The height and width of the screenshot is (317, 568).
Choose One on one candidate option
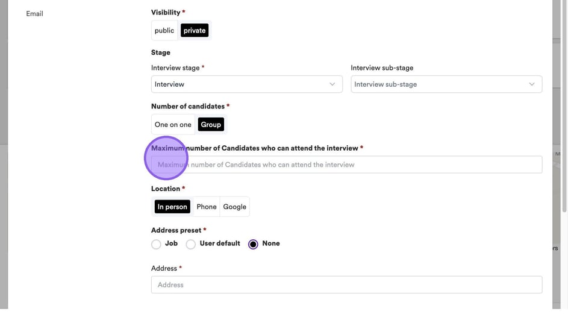point(173,125)
